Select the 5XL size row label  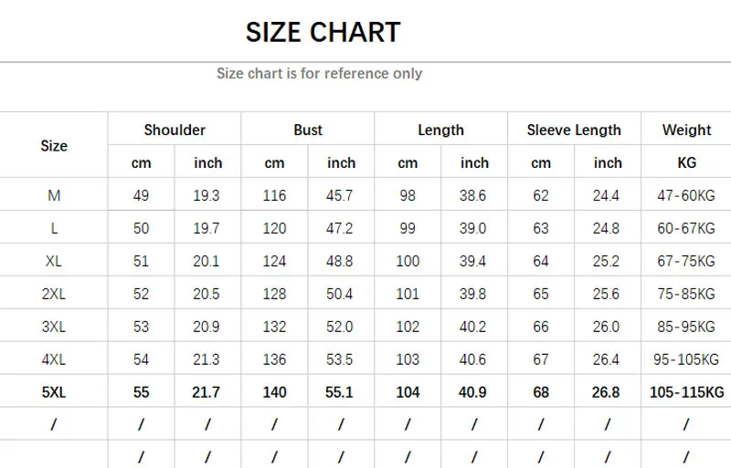tap(54, 392)
